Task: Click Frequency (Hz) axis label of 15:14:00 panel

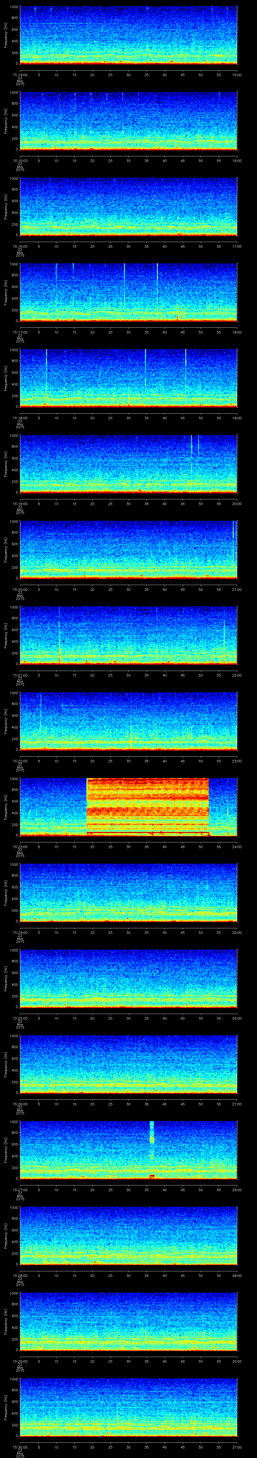Action: 6,36
